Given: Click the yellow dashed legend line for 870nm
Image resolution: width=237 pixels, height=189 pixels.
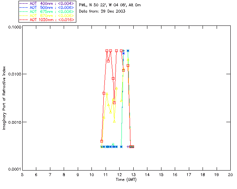Looking at the screenshot, I should click(x=24, y=16).
